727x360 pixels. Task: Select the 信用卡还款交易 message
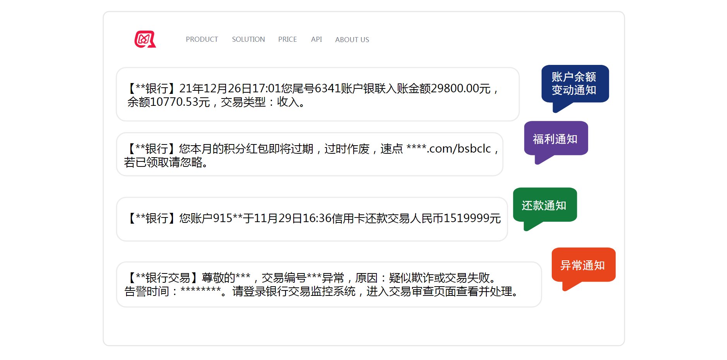[x=312, y=219]
